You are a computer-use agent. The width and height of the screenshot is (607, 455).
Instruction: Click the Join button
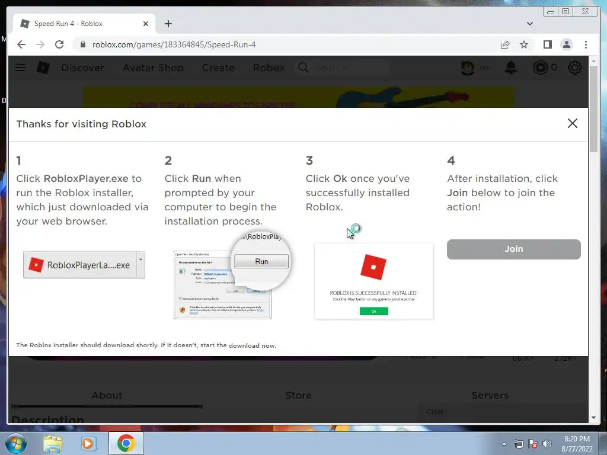click(x=514, y=249)
